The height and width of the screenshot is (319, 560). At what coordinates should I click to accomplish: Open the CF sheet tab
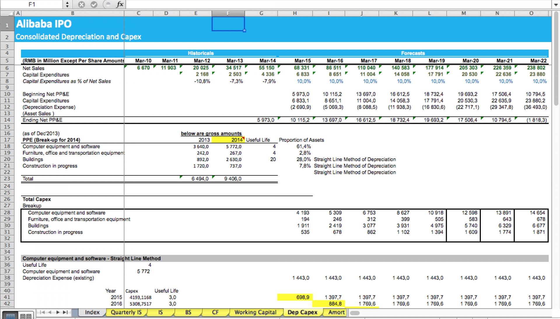click(215, 312)
